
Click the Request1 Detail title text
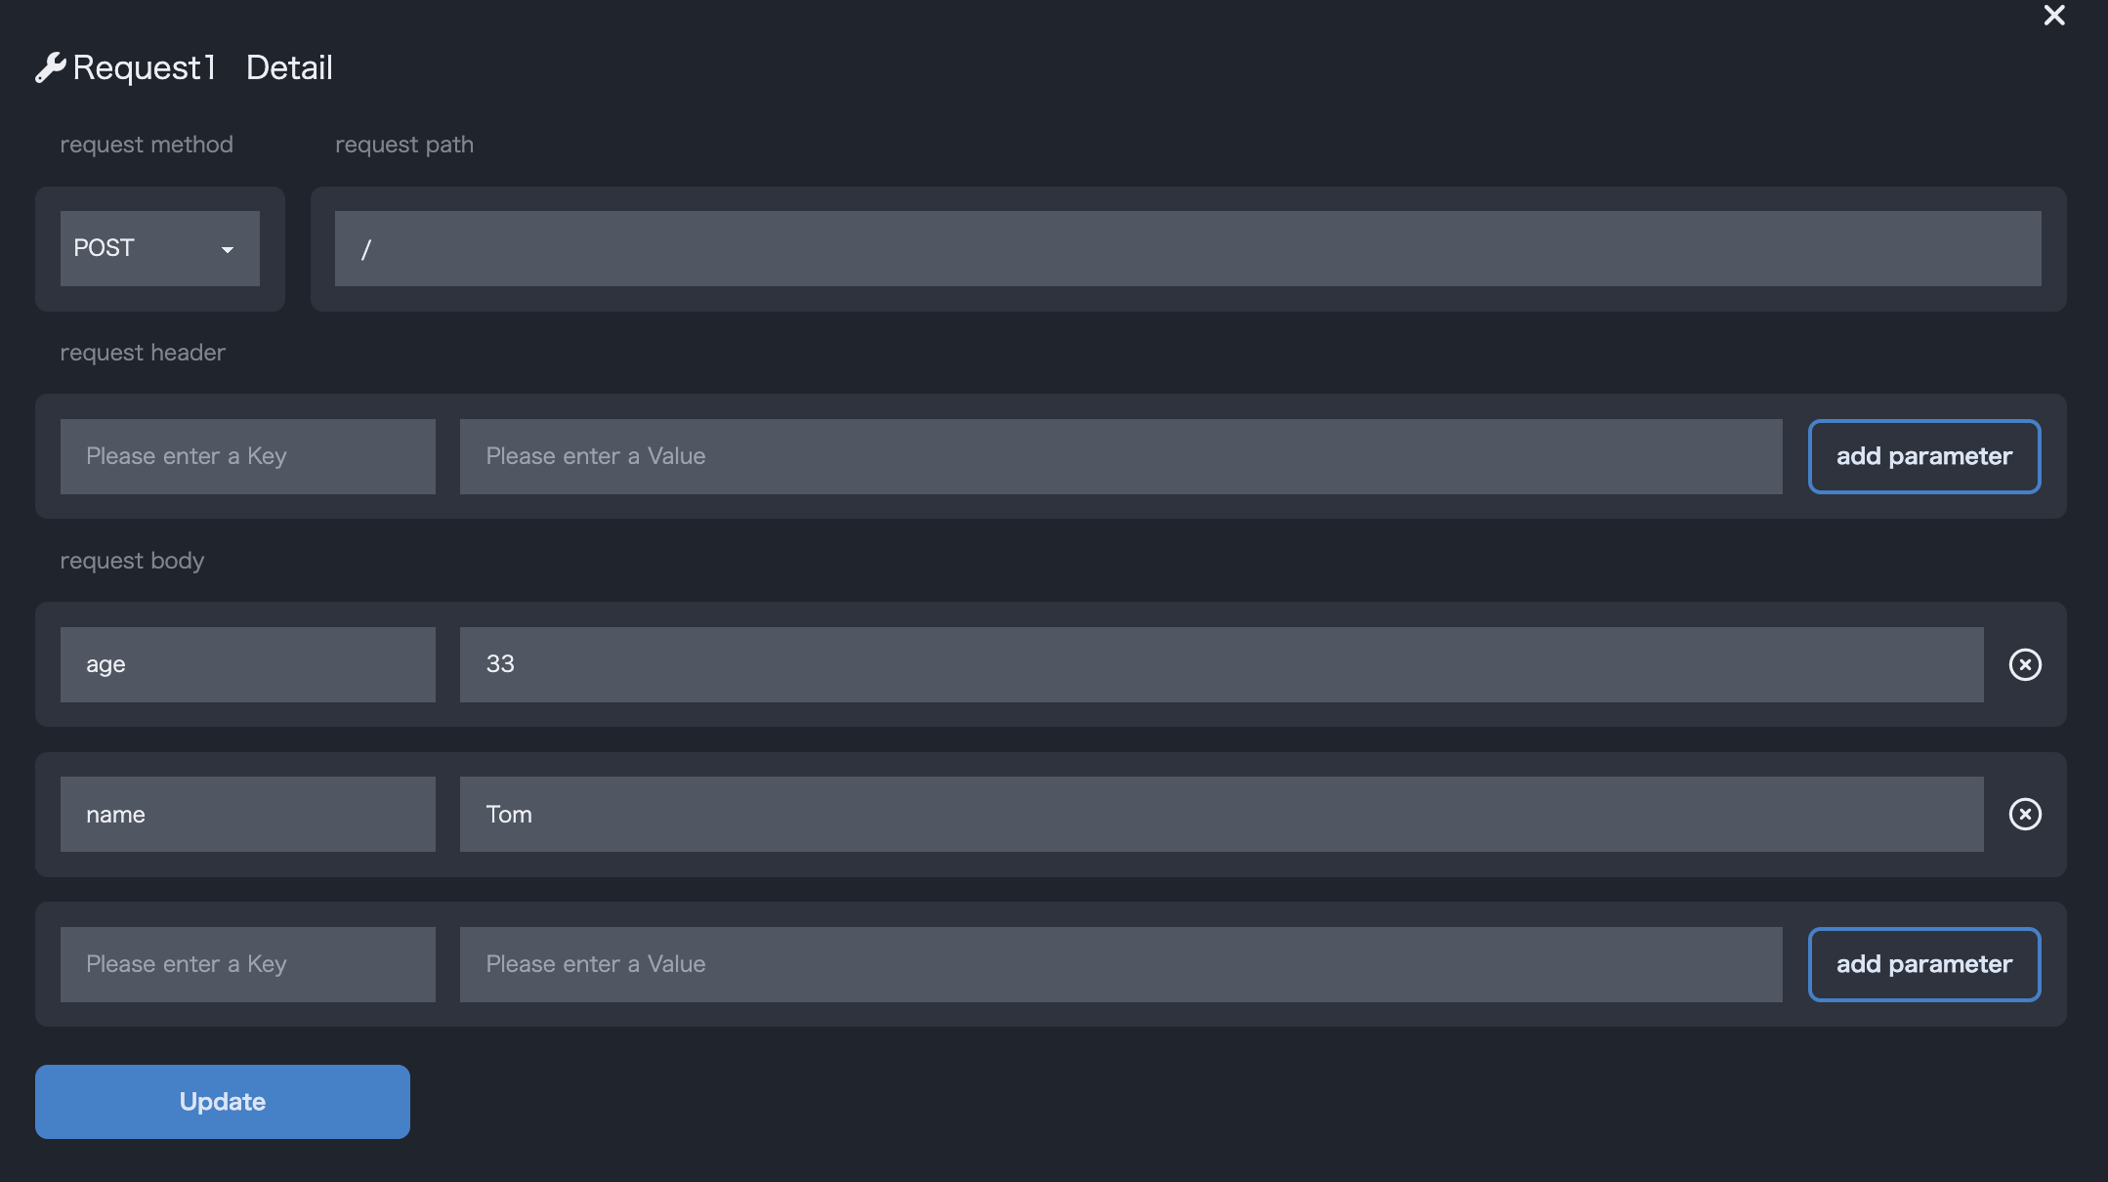[202, 67]
